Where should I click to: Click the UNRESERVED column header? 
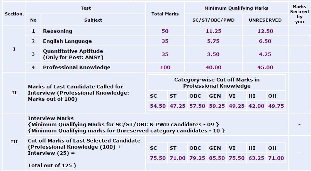coord(265,20)
